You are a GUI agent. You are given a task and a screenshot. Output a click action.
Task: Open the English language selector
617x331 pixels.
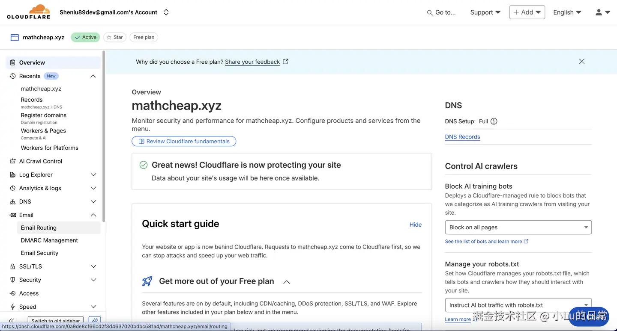pyautogui.click(x=567, y=12)
